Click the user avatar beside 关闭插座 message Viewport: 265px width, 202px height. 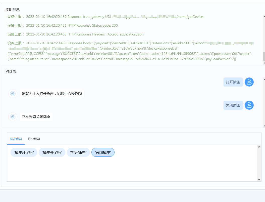click(249, 105)
